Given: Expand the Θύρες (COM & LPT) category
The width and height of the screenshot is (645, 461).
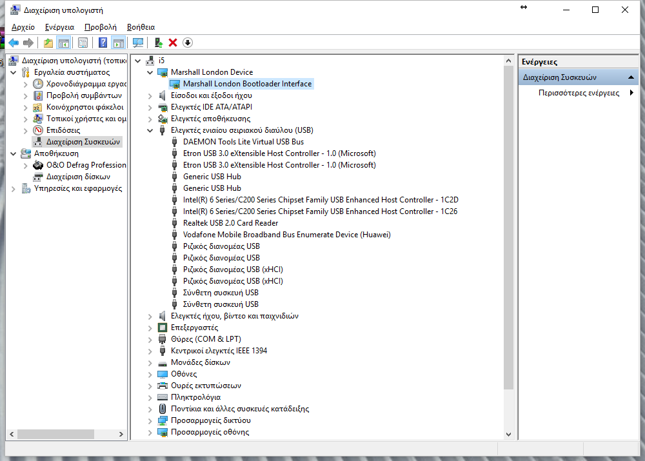Looking at the screenshot, I should 150,339.
